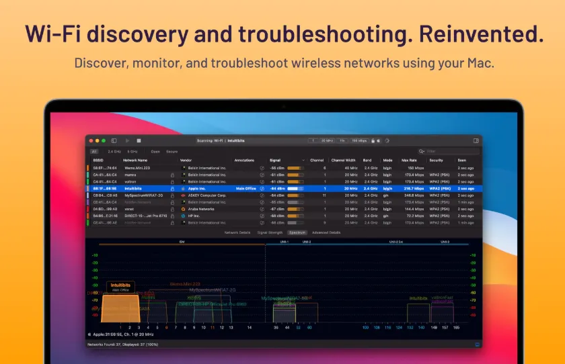Screen dimensions: 565x364
Task: Click the lock icon in MySpectrumWiFiA7-2G row
Action: click(x=172, y=195)
